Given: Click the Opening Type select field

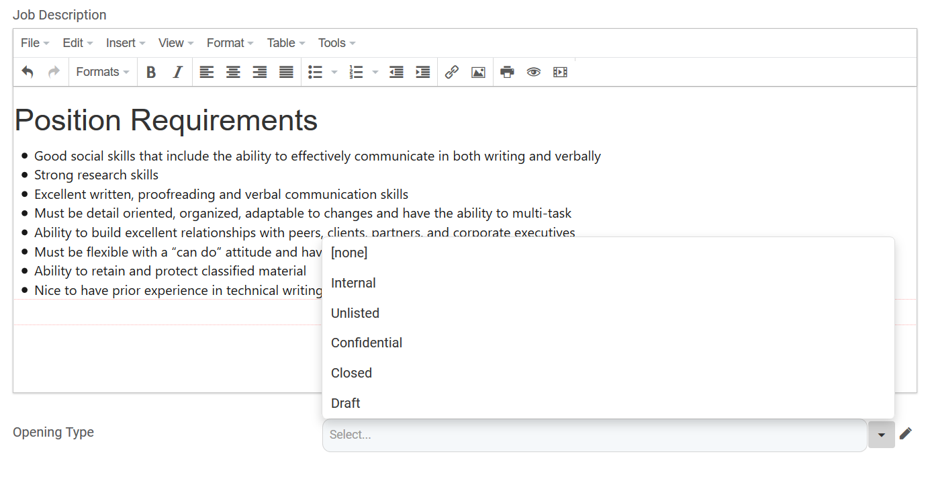Looking at the screenshot, I should (594, 435).
